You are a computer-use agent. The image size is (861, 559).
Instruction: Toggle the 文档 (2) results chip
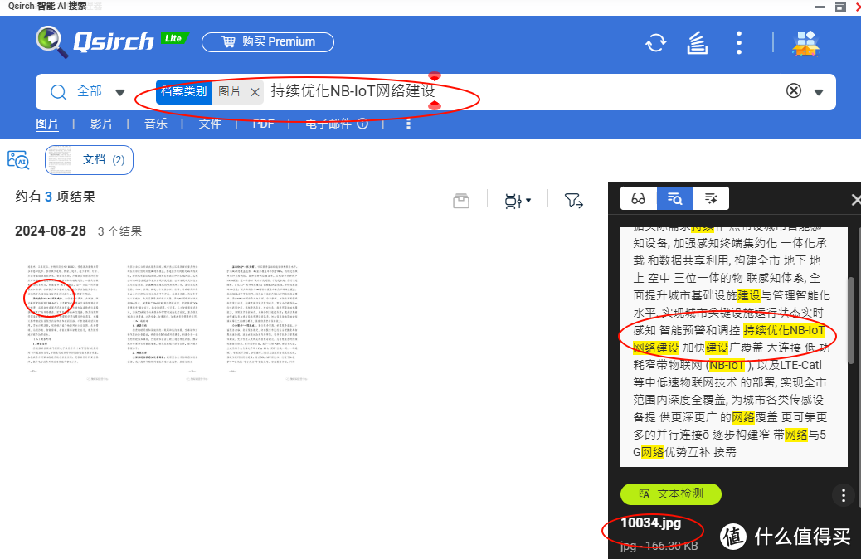click(89, 161)
